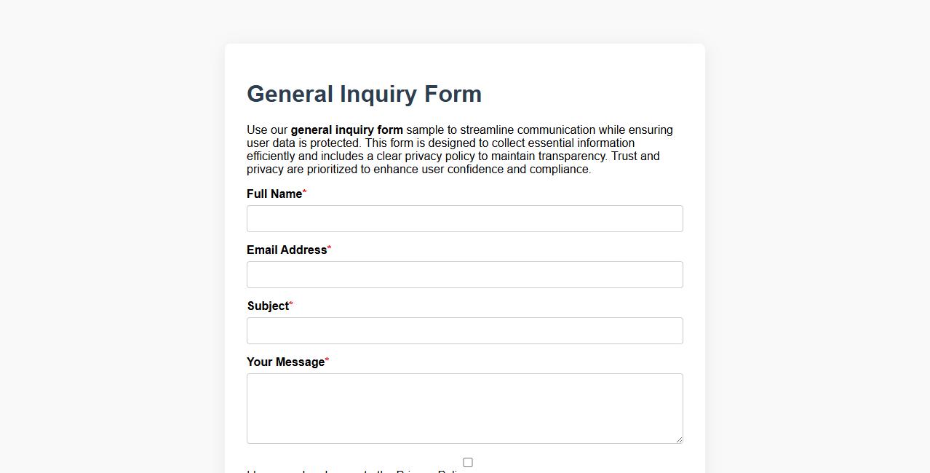This screenshot has width=930, height=473.
Task: Click the required asterisk beside Subject
Action: pos(290,303)
